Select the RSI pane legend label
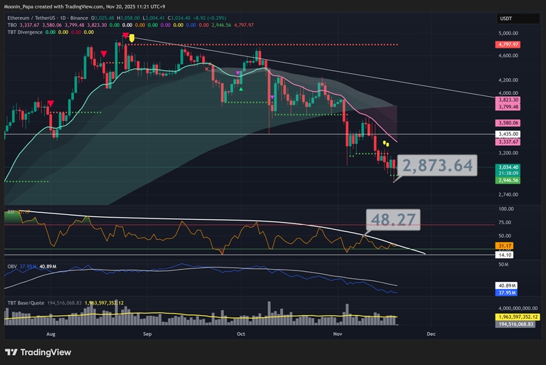The height and width of the screenshot is (365, 546). click(x=11, y=212)
